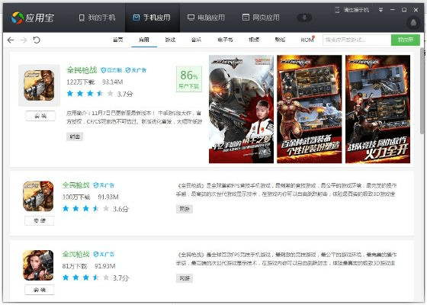The width and height of the screenshot is (427, 305).
Task: Refresh the page with reload icon
Action: 37,40
